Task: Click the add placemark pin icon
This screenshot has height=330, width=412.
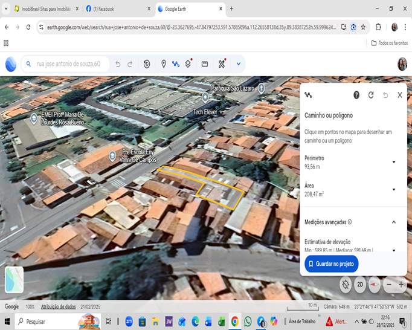Action: click(163, 64)
